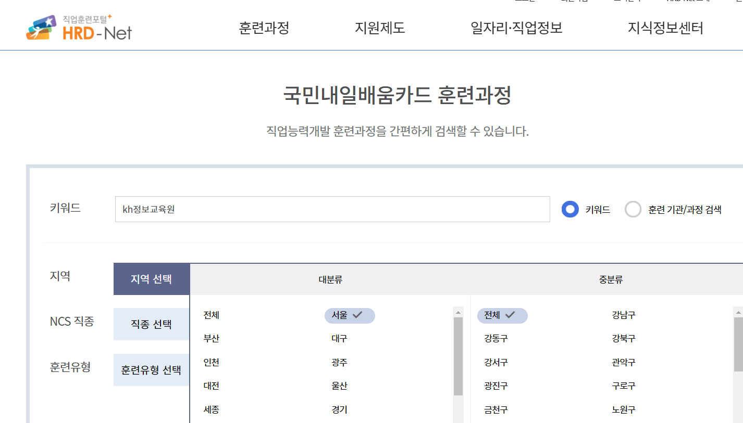Select 대전 in the region list

click(212, 386)
